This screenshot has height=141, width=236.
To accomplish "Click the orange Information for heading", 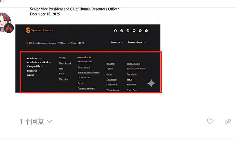I will coord(84,57).
